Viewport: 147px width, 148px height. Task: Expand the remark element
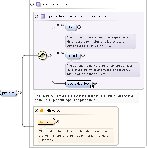[83, 55]
